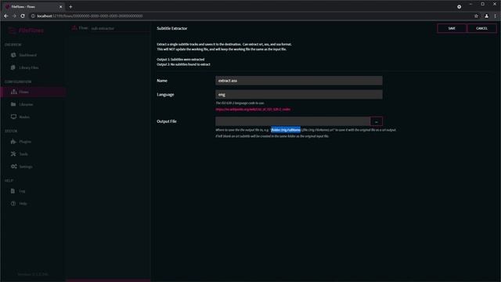The height and width of the screenshot is (282, 501).
Task: Focus the Language field containing eng
Action: pyautogui.click(x=299, y=94)
